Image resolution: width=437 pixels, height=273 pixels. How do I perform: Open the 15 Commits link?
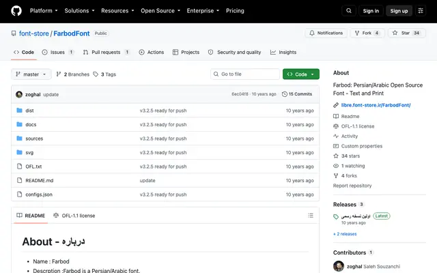(297, 94)
